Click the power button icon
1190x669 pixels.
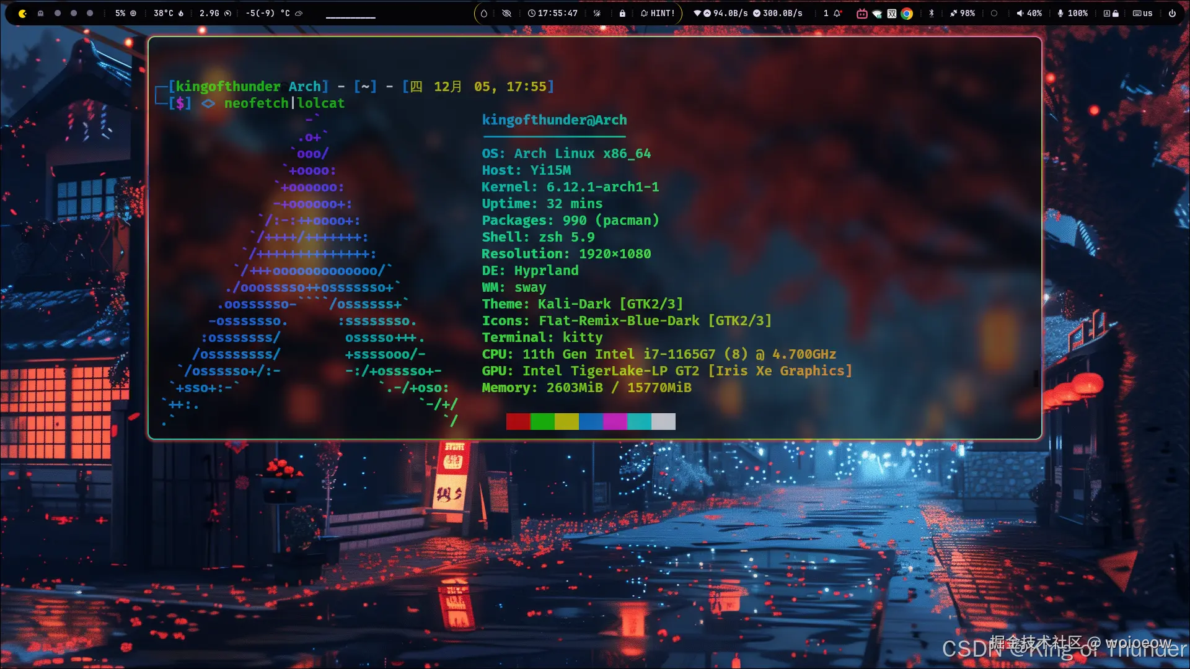tap(1172, 13)
